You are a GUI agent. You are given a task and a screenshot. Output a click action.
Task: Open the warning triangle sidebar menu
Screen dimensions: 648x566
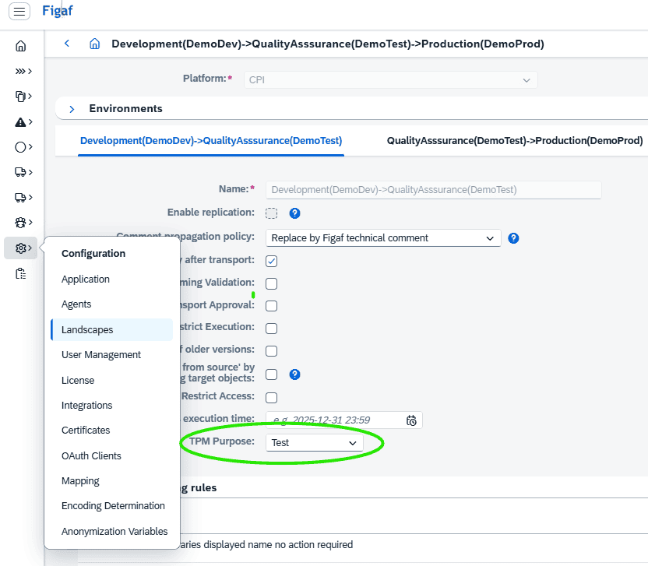(23, 122)
